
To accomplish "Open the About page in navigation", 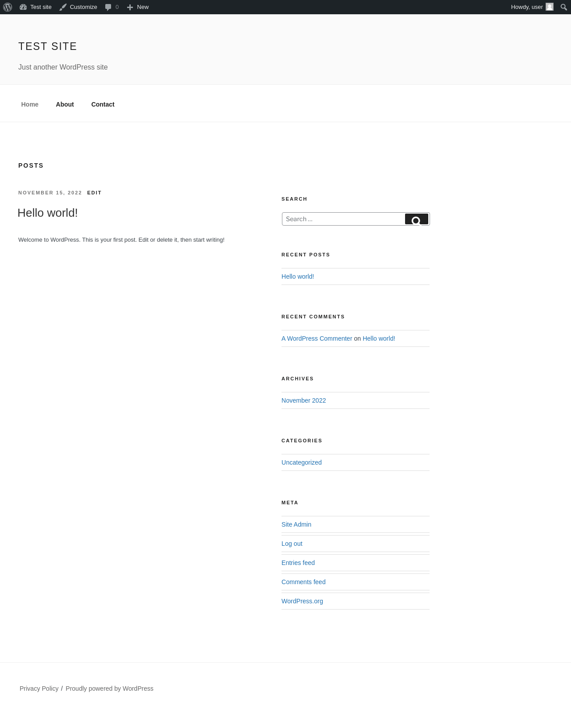I will click(x=65, y=104).
